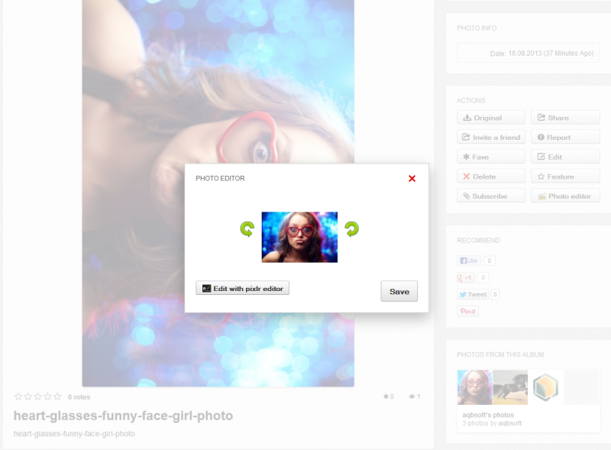The image size is (611, 450).
Task: Delete this photo
Action: [491, 176]
